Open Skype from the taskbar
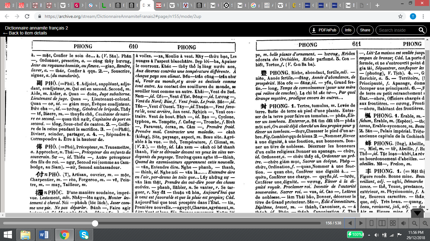430x241 pixels. (x=84, y=234)
